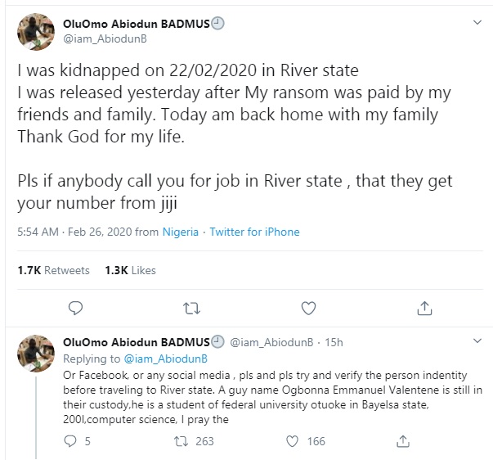Share the main tweet
The height and width of the screenshot is (460, 493).
point(424,308)
